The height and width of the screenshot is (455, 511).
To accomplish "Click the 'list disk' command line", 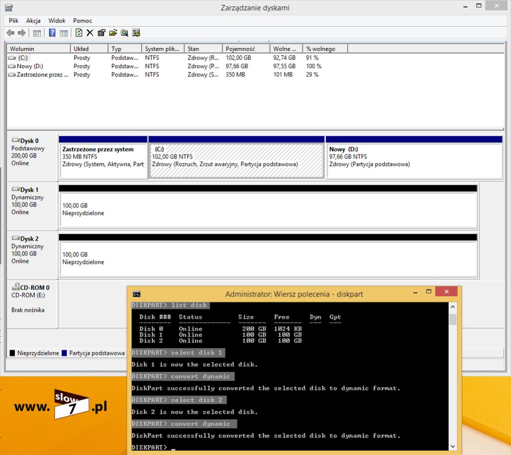I will pyautogui.click(x=170, y=305).
